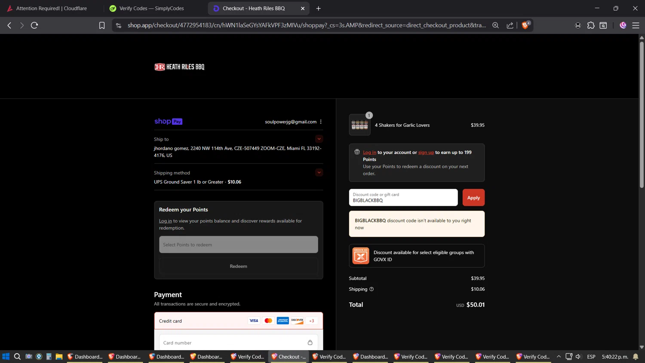The height and width of the screenshot is (363, 645).
Task: Open GOVX ID discount offer
Action: point(417,256)
